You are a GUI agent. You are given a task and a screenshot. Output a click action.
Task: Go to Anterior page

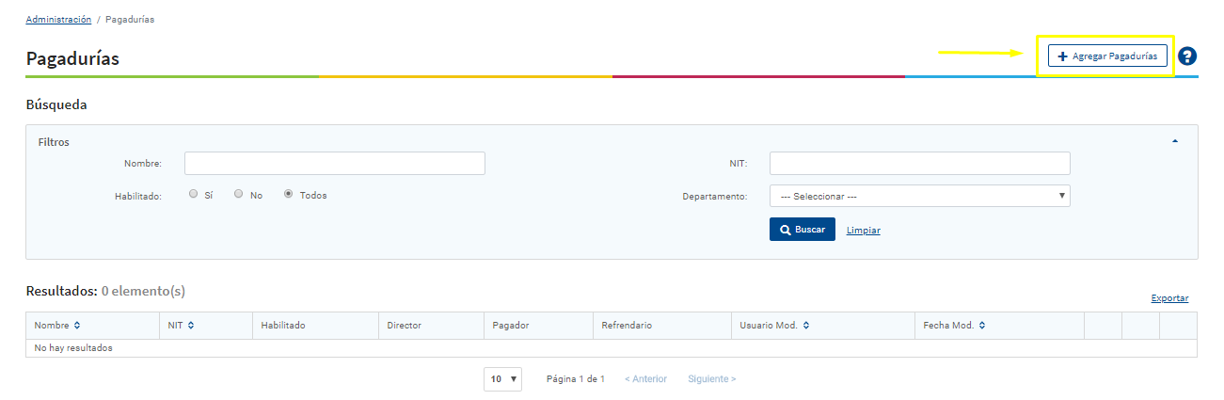(x=645, y=379)
